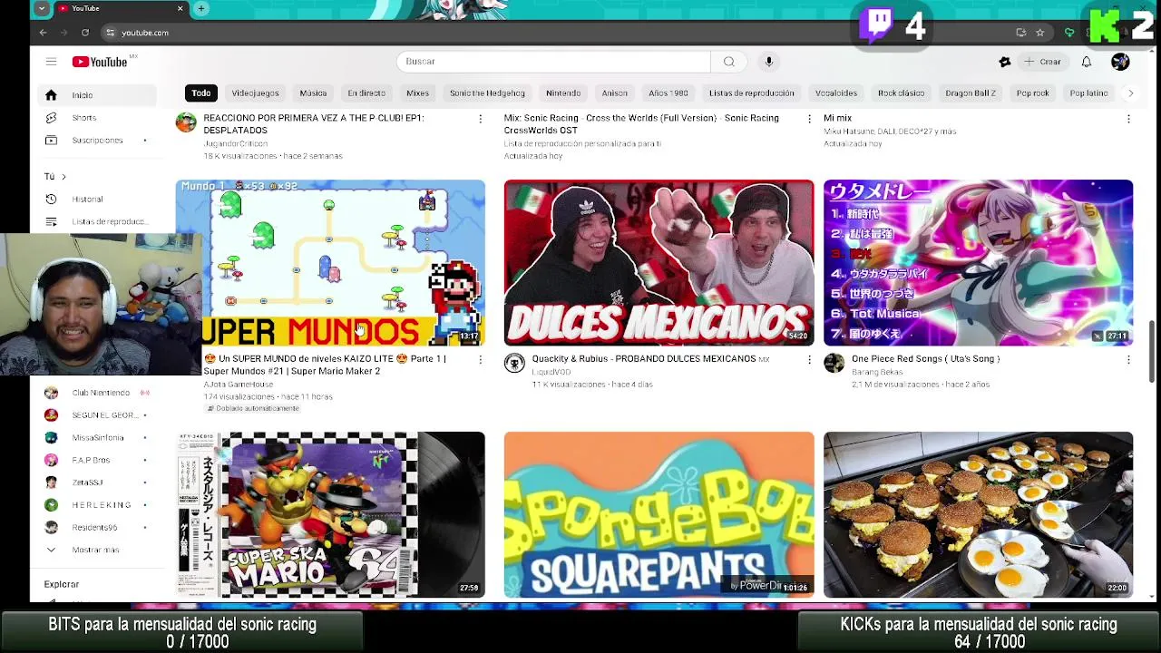The image size is (1161, 653).
Task: Open the Dulces Mexicanos video thumbnail
Action: click(x=659, y=263)
